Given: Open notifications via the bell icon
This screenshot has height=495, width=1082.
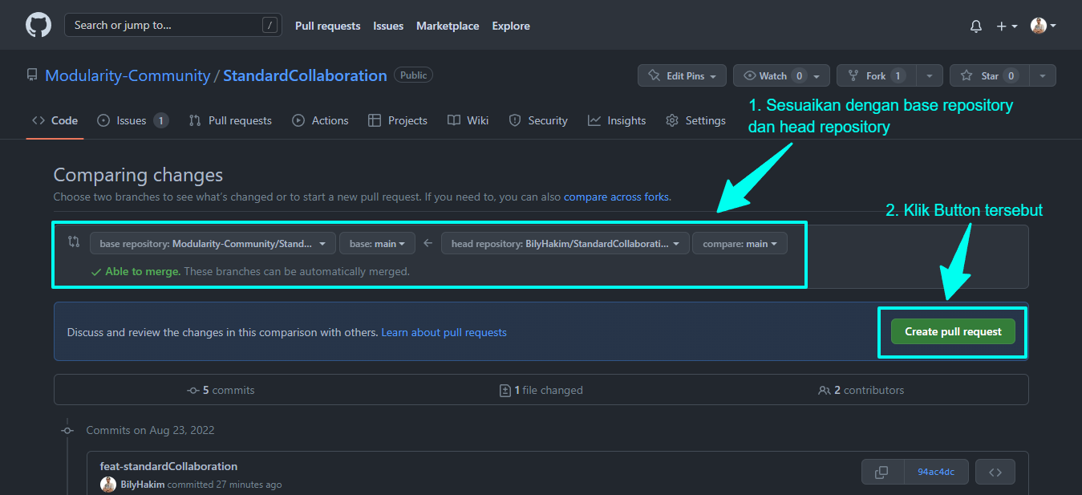Looking at the screenshot, I should 975,25.
